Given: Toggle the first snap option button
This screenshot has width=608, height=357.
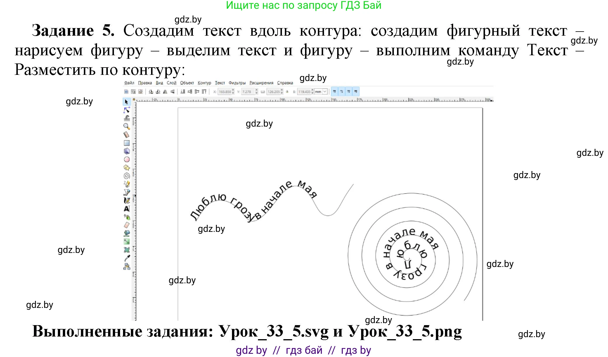Looking at the screenshot, I should [x=335, y=92].
